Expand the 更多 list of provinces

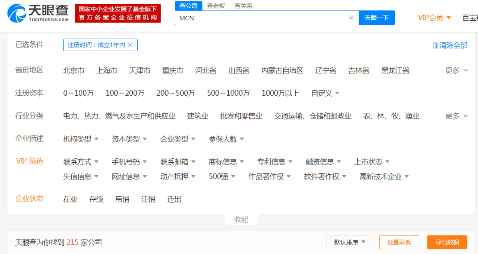coord(452,70)
